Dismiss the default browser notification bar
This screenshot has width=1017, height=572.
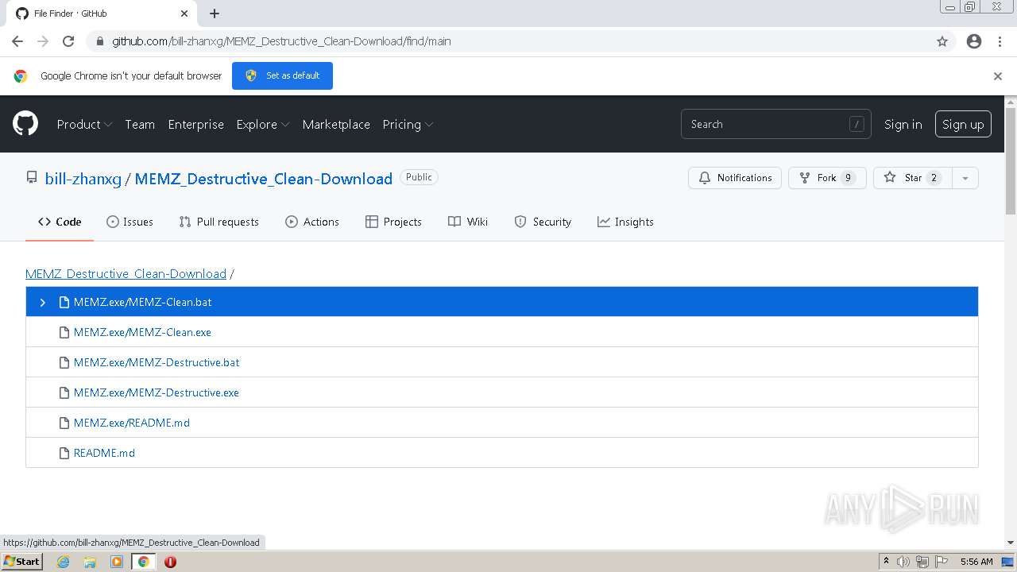(998, 76)
